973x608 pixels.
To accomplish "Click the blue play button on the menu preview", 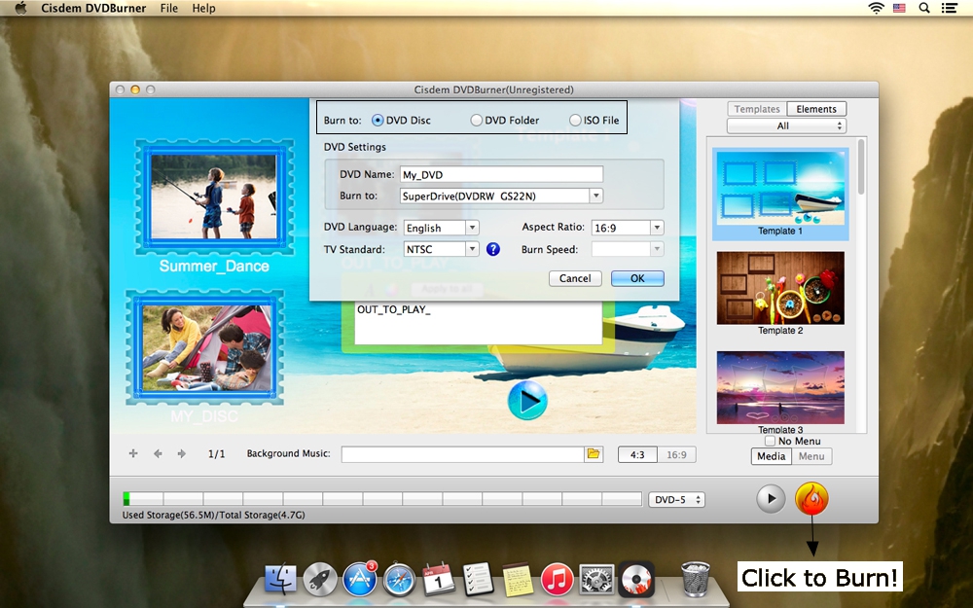I will pyautogui.click(x=526, y=401).
